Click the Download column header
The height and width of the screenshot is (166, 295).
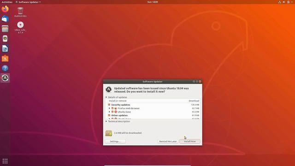click(194, 101)
